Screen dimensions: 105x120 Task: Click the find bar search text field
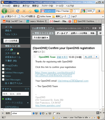pos(21,113)
